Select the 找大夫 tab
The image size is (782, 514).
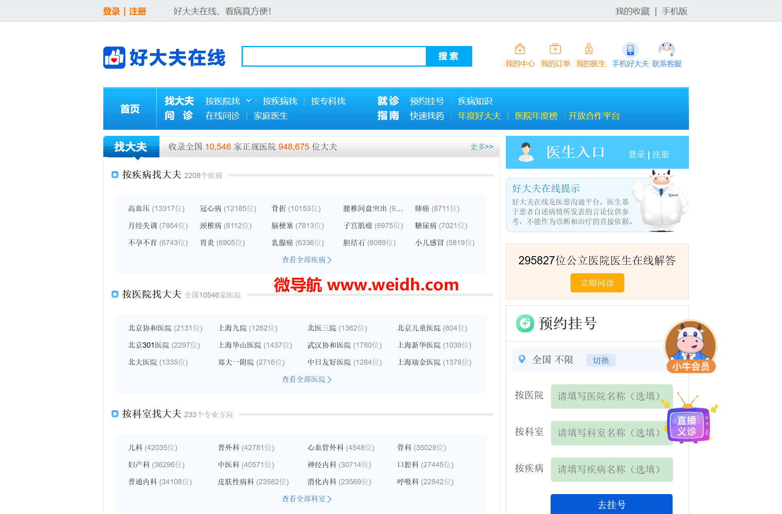[x=131, y=146]
